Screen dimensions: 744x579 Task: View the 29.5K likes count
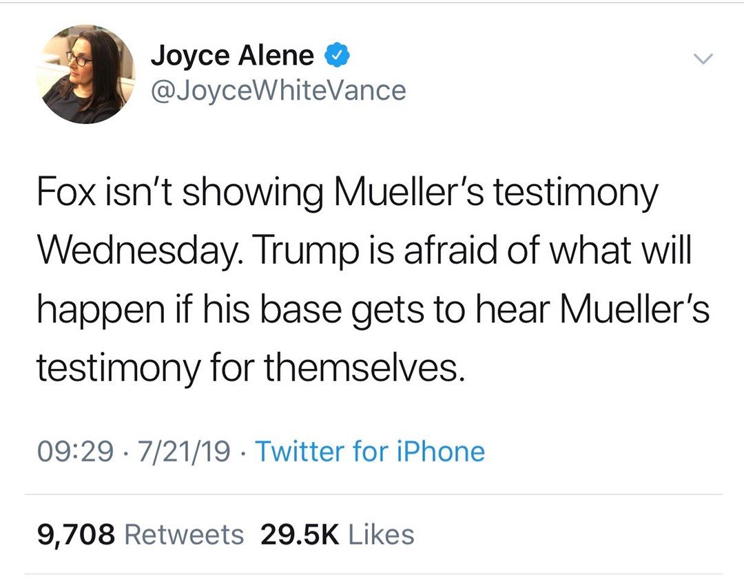coord(300,535)
